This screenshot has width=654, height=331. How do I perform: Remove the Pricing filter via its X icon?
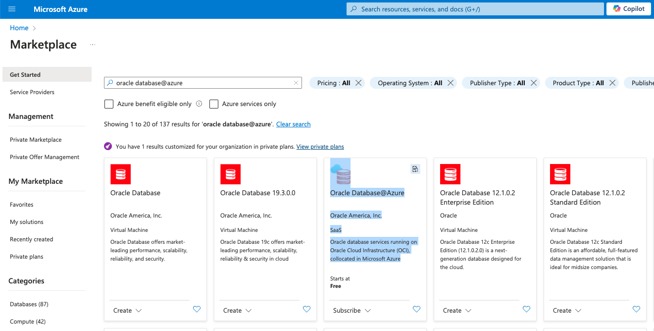click(x=358, y=83)
